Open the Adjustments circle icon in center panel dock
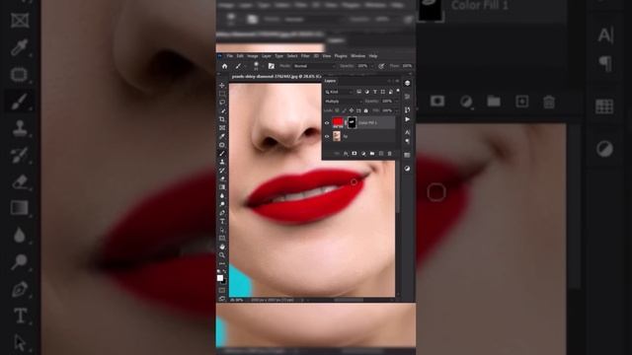This screenshot has height=355, width=632. coord(407,169)
